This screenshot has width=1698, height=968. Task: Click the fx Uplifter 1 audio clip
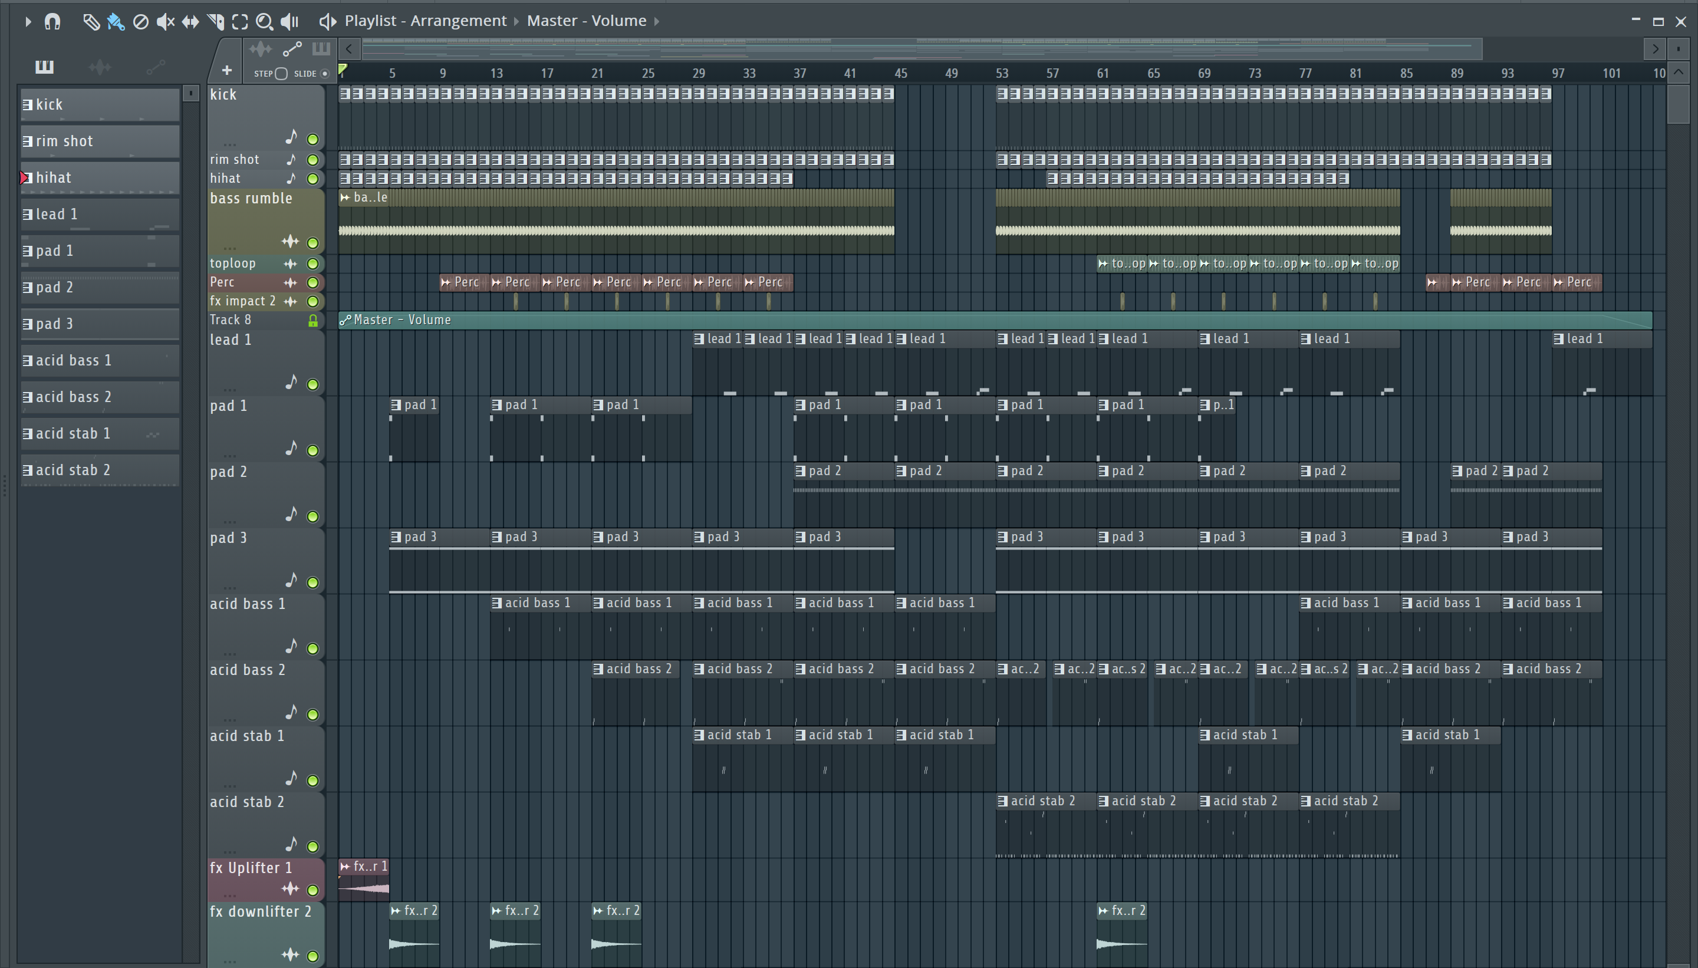point(364,880)
